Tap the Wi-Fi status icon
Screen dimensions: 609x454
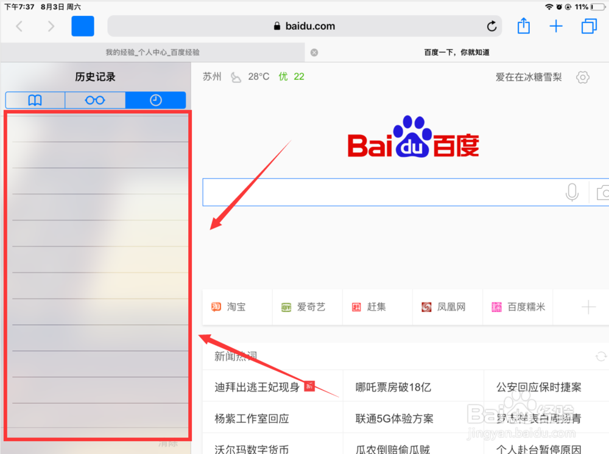coord(549,7)
